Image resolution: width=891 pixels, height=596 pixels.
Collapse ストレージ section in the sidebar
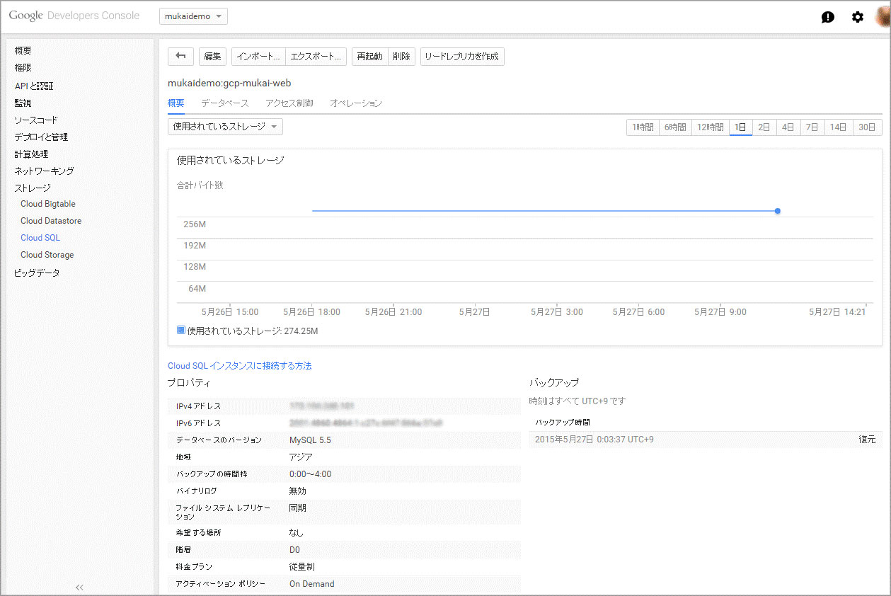pyautogui.click(x=33, y=188)
